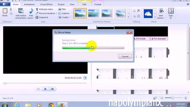Click the Movie Maker taskbar button
Screen dimensions: 190x107
pyautogui.click(x=62, y=105)
